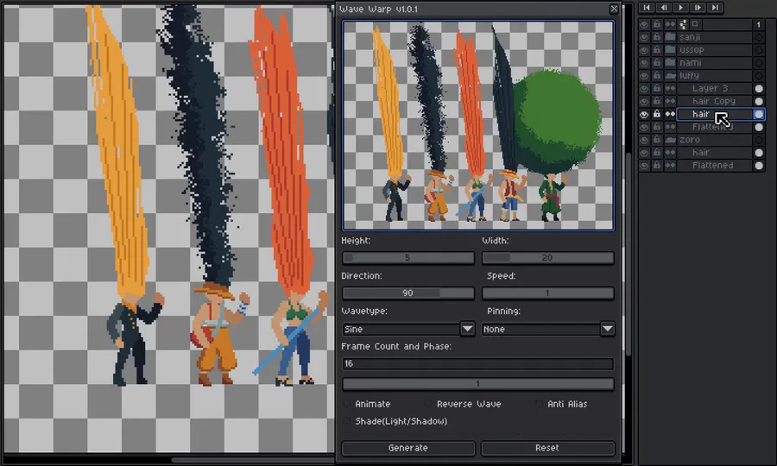The image size is (777, 466).
Task: Lock the zoro layer group
Action: [657, 140]
